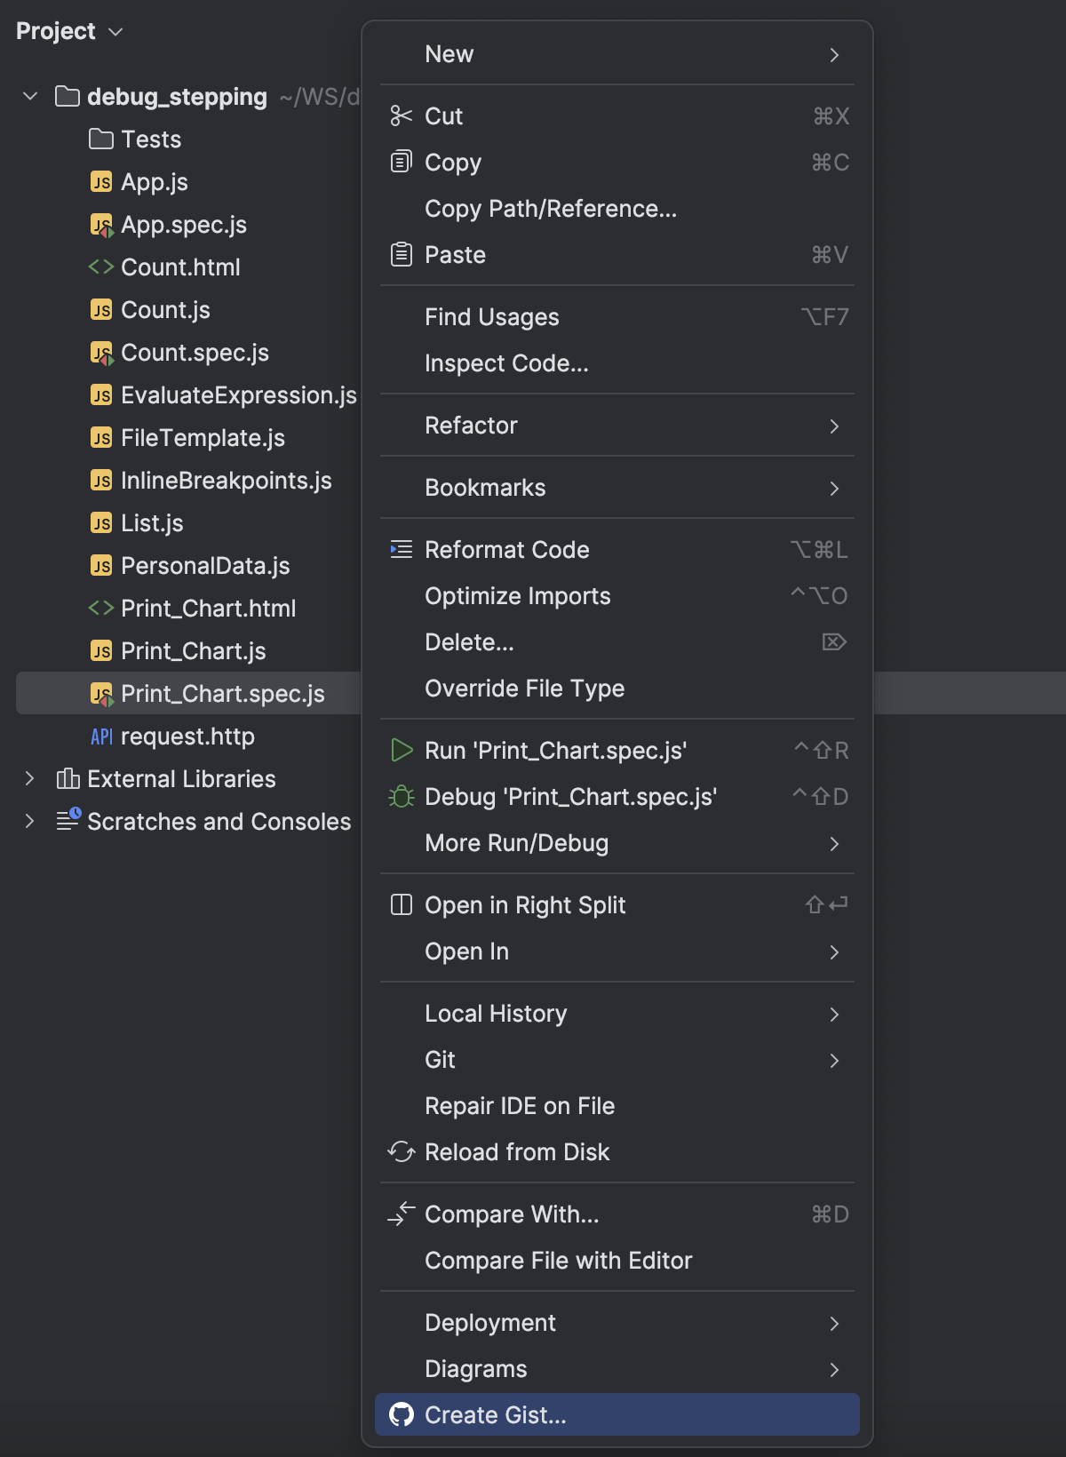The width and height of the screenshot is (1066, 1457).
Task: Click the Open in Right Split icon
Action: [402, 905]
